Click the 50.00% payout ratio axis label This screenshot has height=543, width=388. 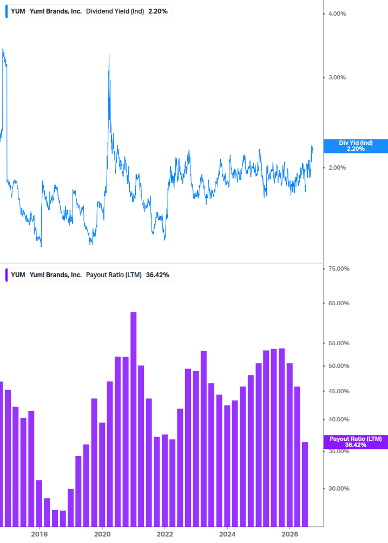point(339,366)
